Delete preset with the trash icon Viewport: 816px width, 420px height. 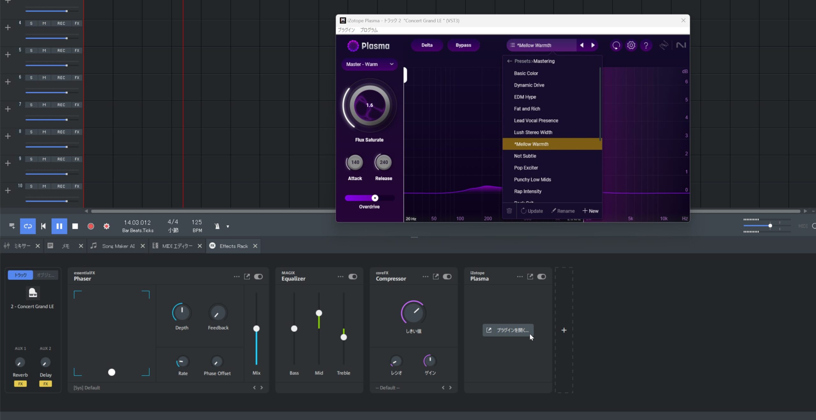[509, 211]
